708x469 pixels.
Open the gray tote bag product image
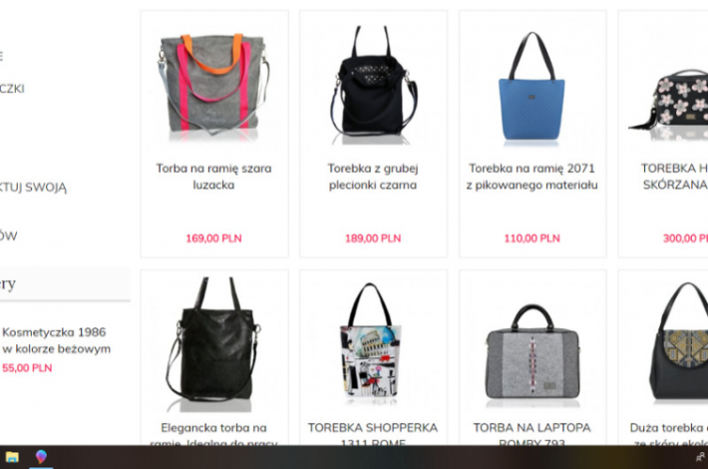(214, 85)
